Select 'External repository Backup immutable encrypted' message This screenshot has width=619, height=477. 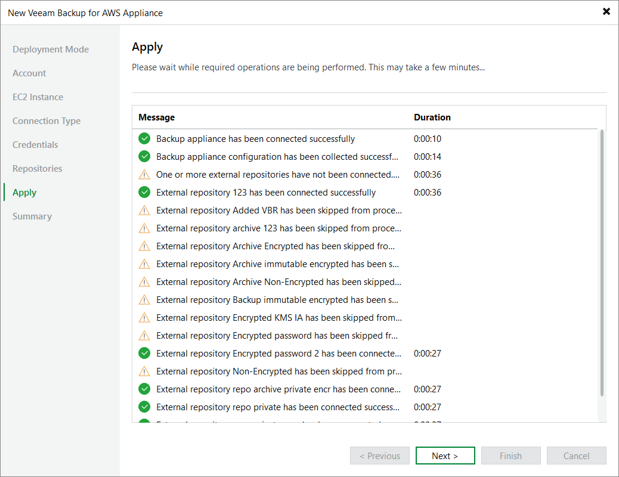(277, 300)
